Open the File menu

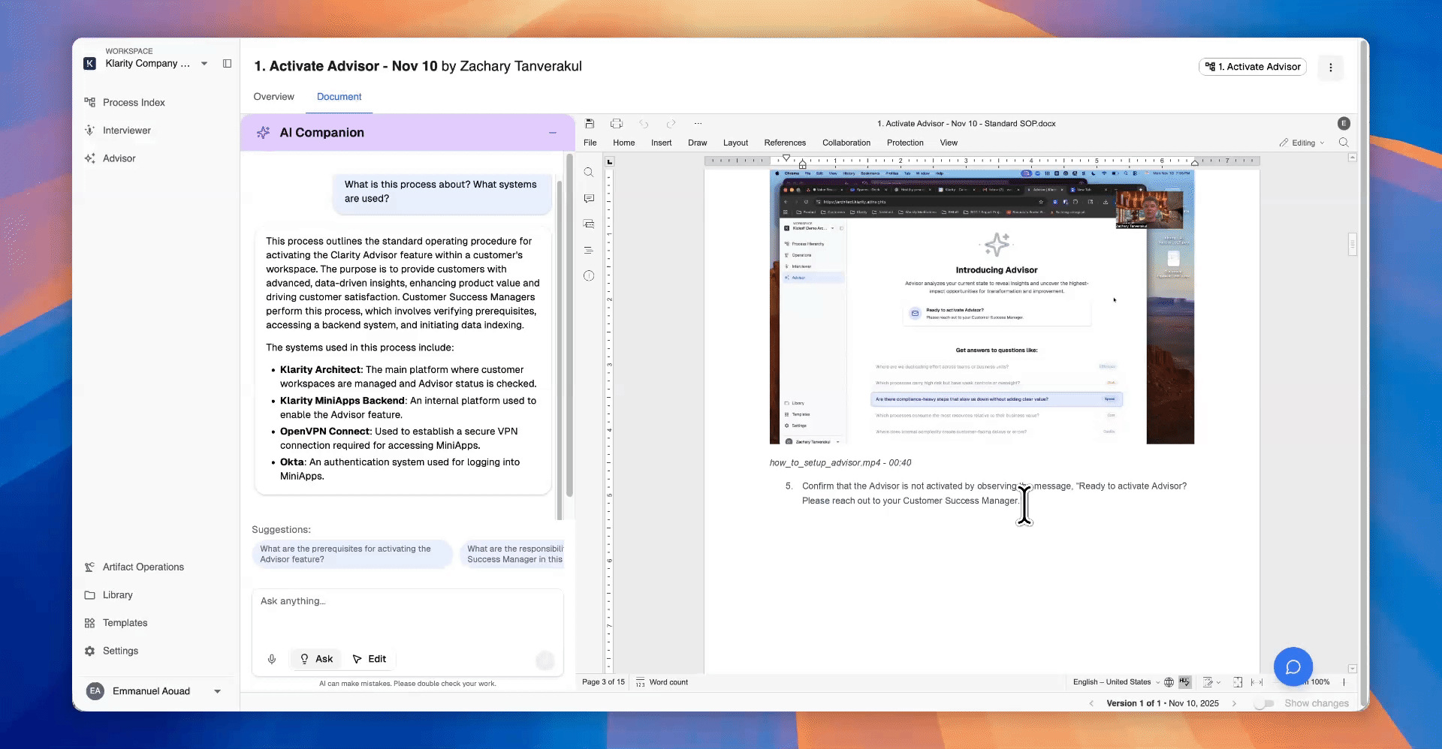pos(590,143)
